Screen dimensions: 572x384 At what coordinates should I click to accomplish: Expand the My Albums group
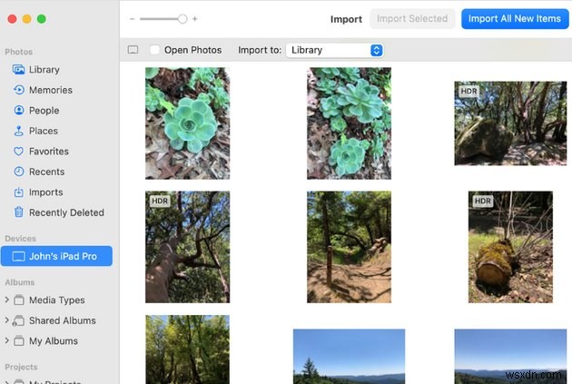(6, 340)
